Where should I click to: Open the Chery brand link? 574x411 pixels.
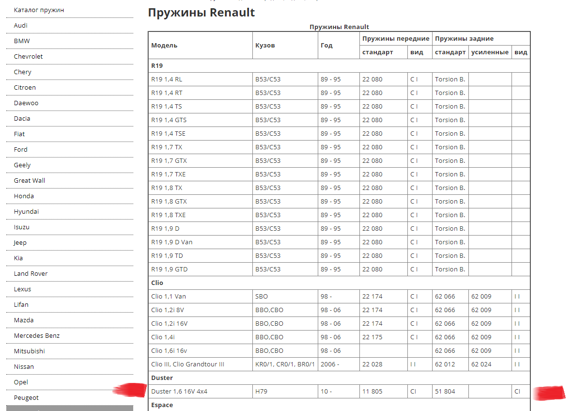(x=23, y=72)
